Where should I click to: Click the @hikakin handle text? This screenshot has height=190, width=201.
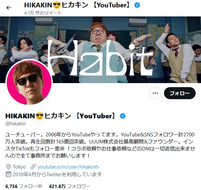click(15, 124)
